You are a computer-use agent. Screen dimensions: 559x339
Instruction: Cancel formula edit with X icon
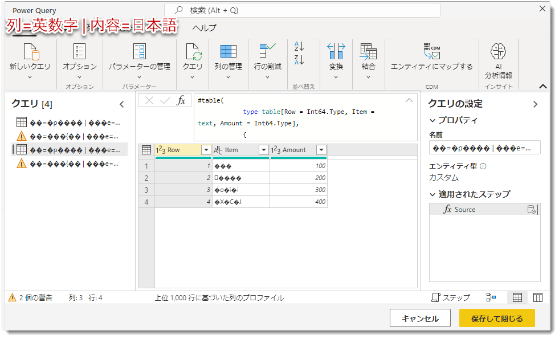pyautogui.click(x=149, y=101)
